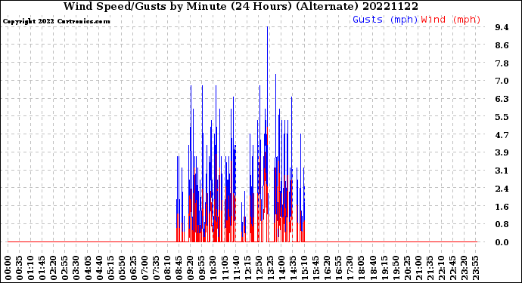The width and height of the screenshot is (522, 283).
Task: Click the 16:55 time label
Action: coord(338,268)
